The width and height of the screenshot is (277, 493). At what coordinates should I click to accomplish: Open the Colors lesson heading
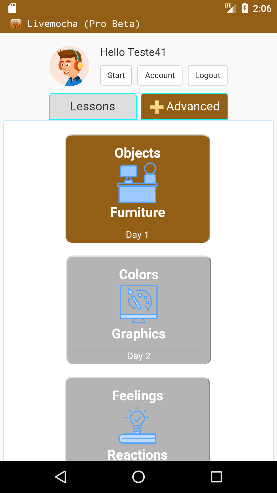tap(139, 274)
